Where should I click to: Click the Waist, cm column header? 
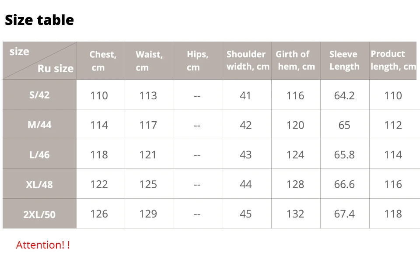tap(149, 60)
